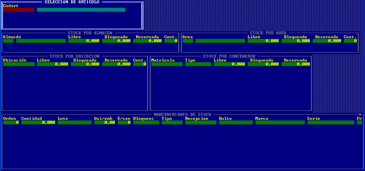Click Bloqueado field in Stock por Almacen
This screenshot has width=365, height=171.
click(117, 41)
